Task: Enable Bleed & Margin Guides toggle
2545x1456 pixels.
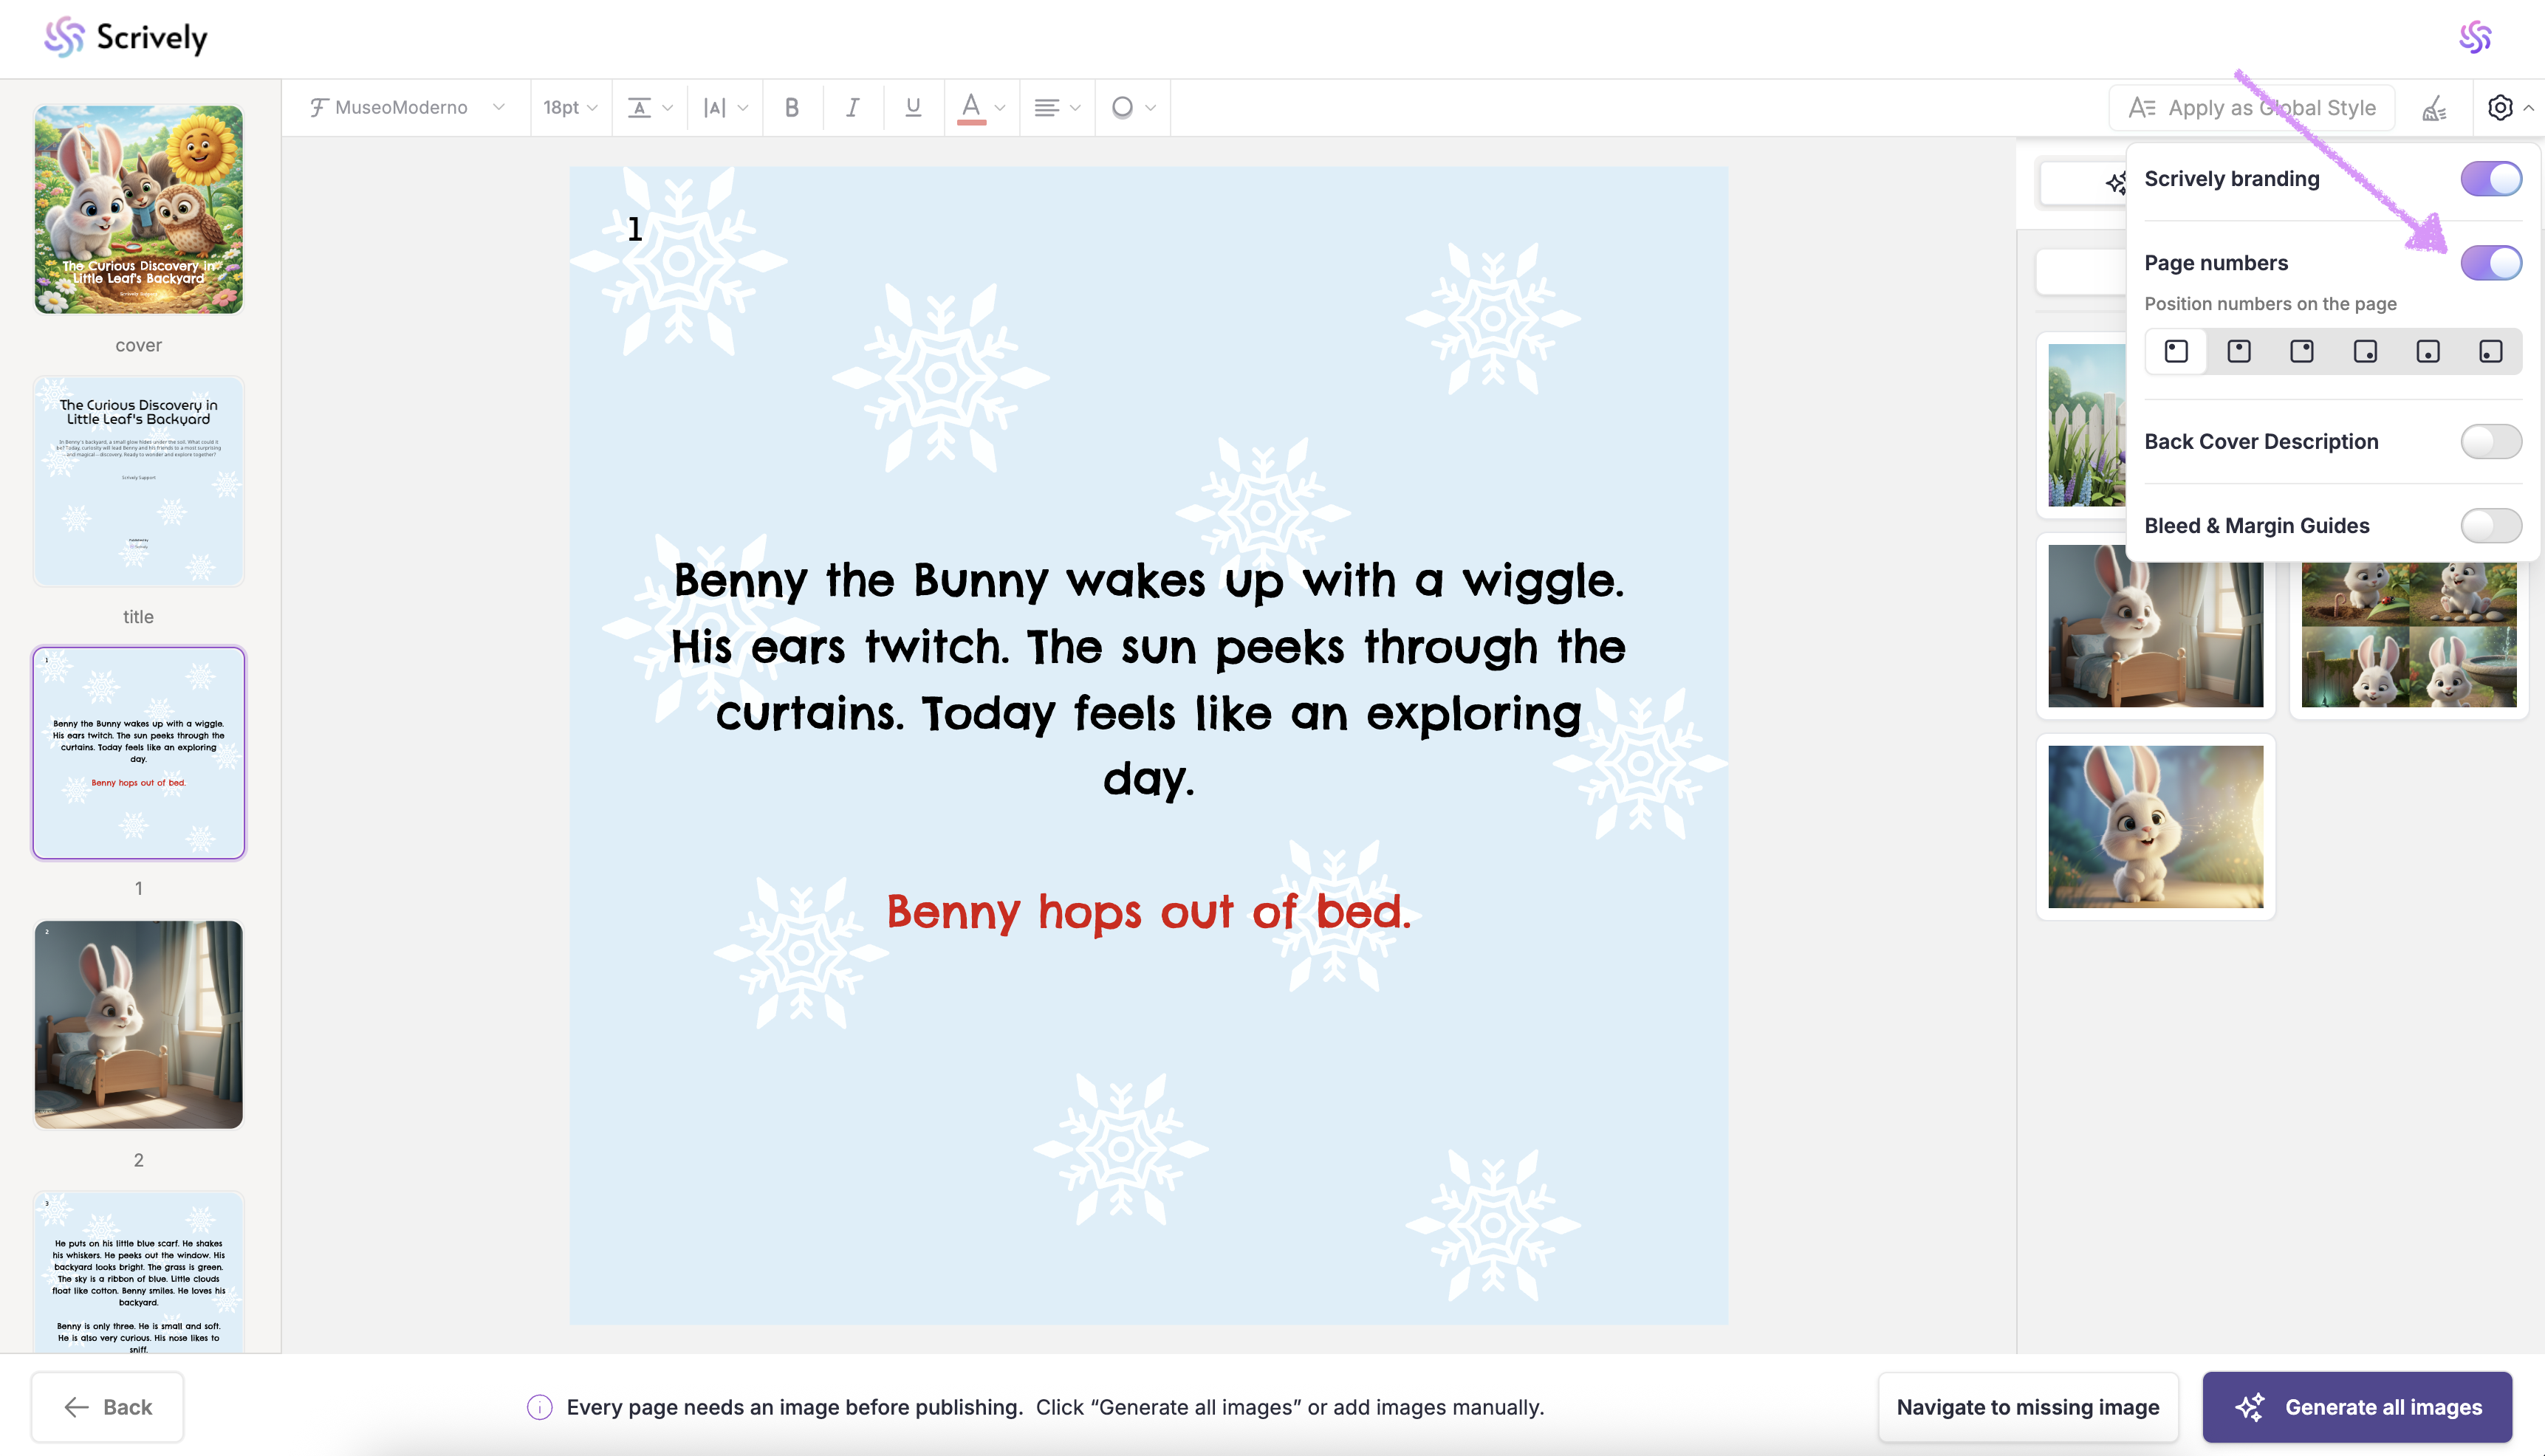Action: click(x=2490, y=525)
